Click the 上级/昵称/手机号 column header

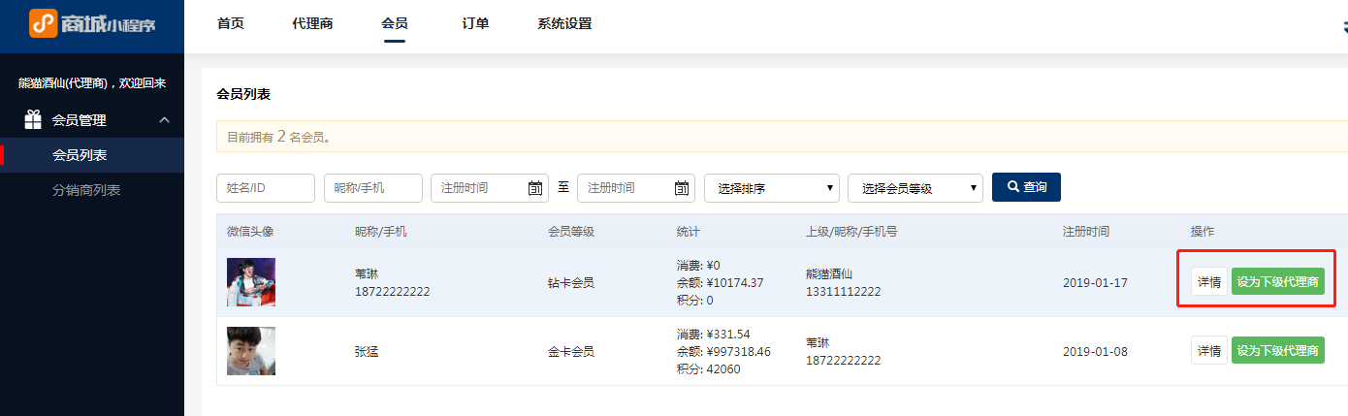coord(853,232)
